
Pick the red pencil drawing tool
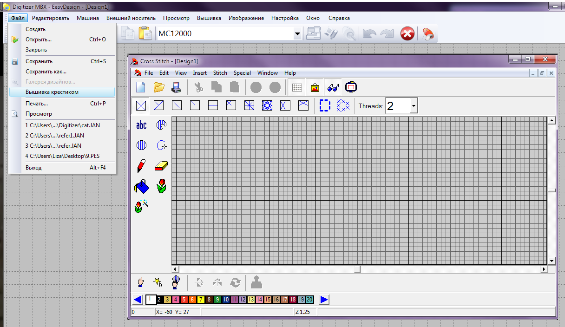[x=141, y=166]
